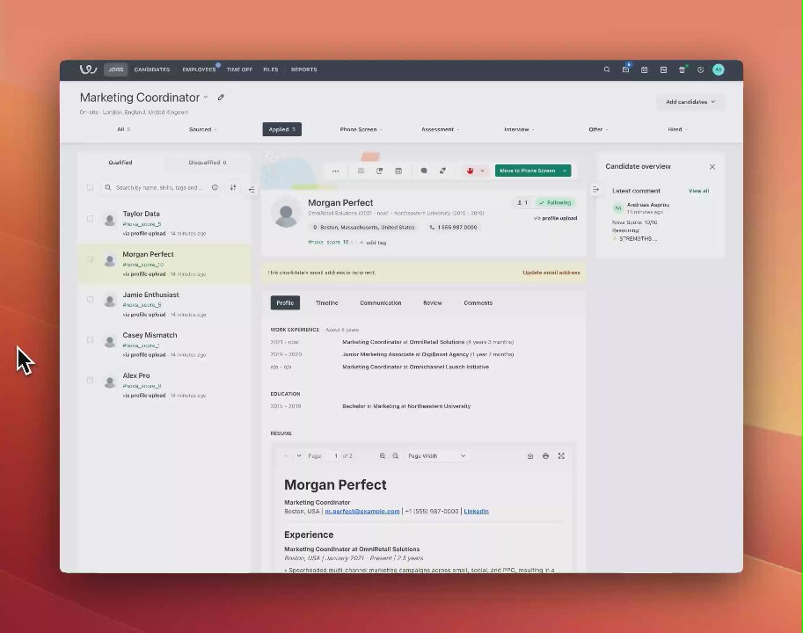
Task: Schedule event with candidate calendar icon
Action: (x=398, y=171)
